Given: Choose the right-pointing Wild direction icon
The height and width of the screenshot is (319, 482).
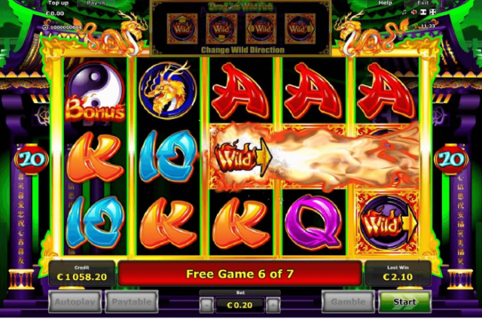Looking at the screenshot, I should (x=300, y=29).
